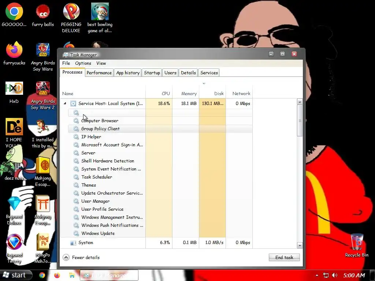Image resolution: width=375 pixels, height=281 pixels.
Task: Click the scrollbar up arrow
Action: point(300,102)
